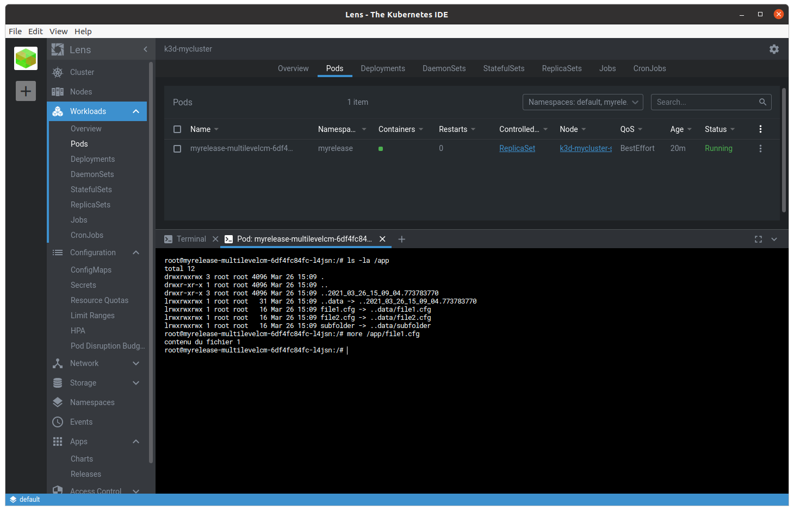The width and height of the screenshot is (794, 511).
Task: Open Limit Ranges in sidebar
Action: pos(92,316)
